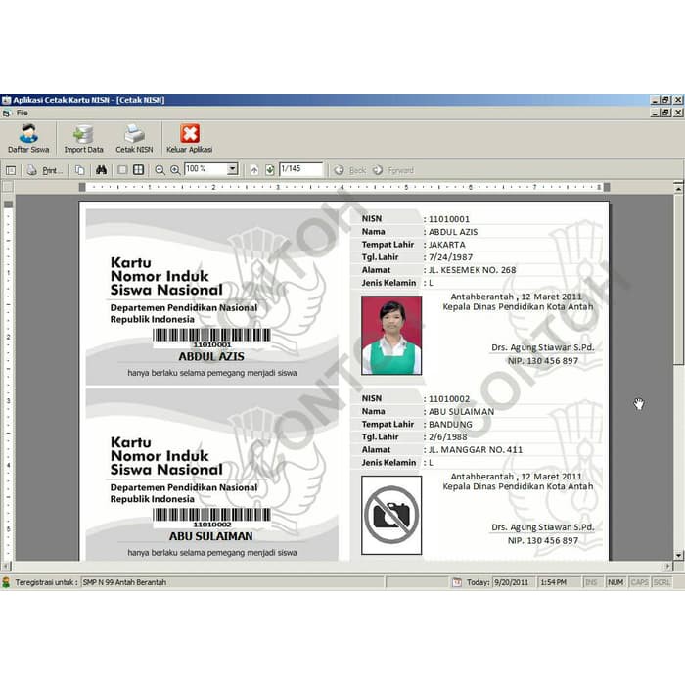Viewport: 685px width, 685px height.
Task: Click the zoom out magnifier icon
Action: point(160,170)
